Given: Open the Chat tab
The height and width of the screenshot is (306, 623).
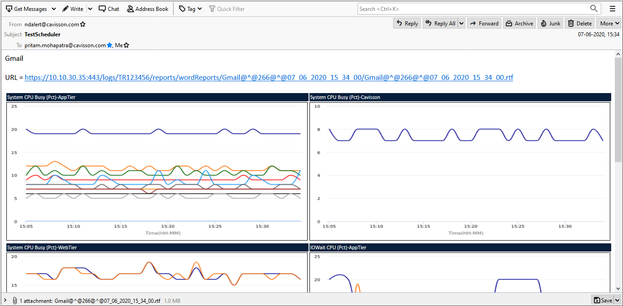Looking at the screenshot, I should coord(109,9).
